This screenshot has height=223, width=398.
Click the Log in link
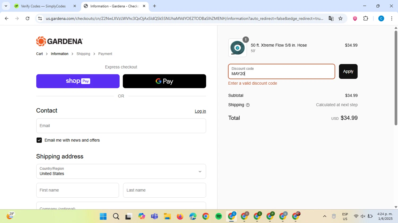200,111
